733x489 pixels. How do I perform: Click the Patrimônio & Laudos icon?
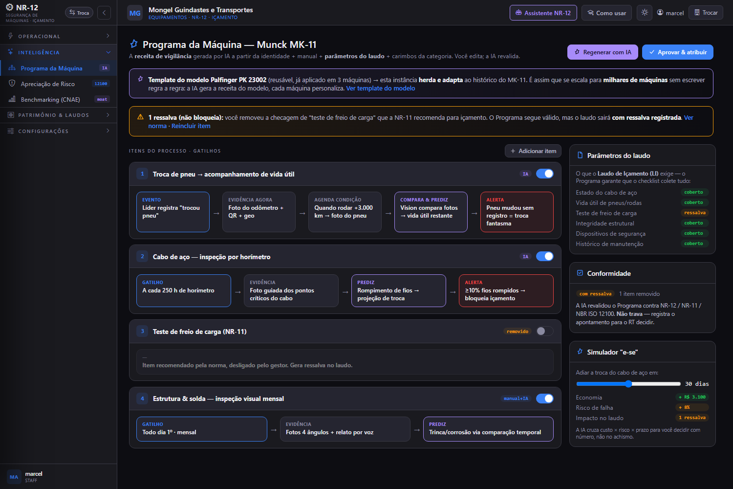[11, 115]
